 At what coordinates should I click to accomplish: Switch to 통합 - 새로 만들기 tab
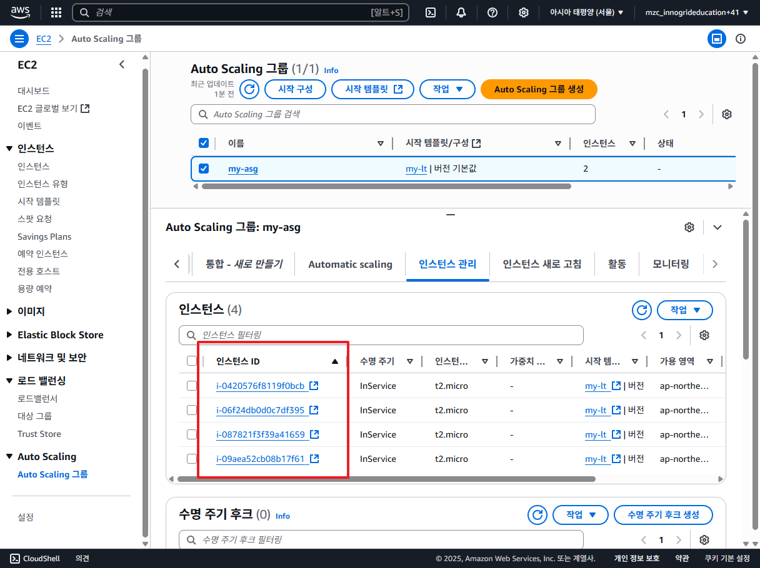pyautogui.click(x=244, y=265)
